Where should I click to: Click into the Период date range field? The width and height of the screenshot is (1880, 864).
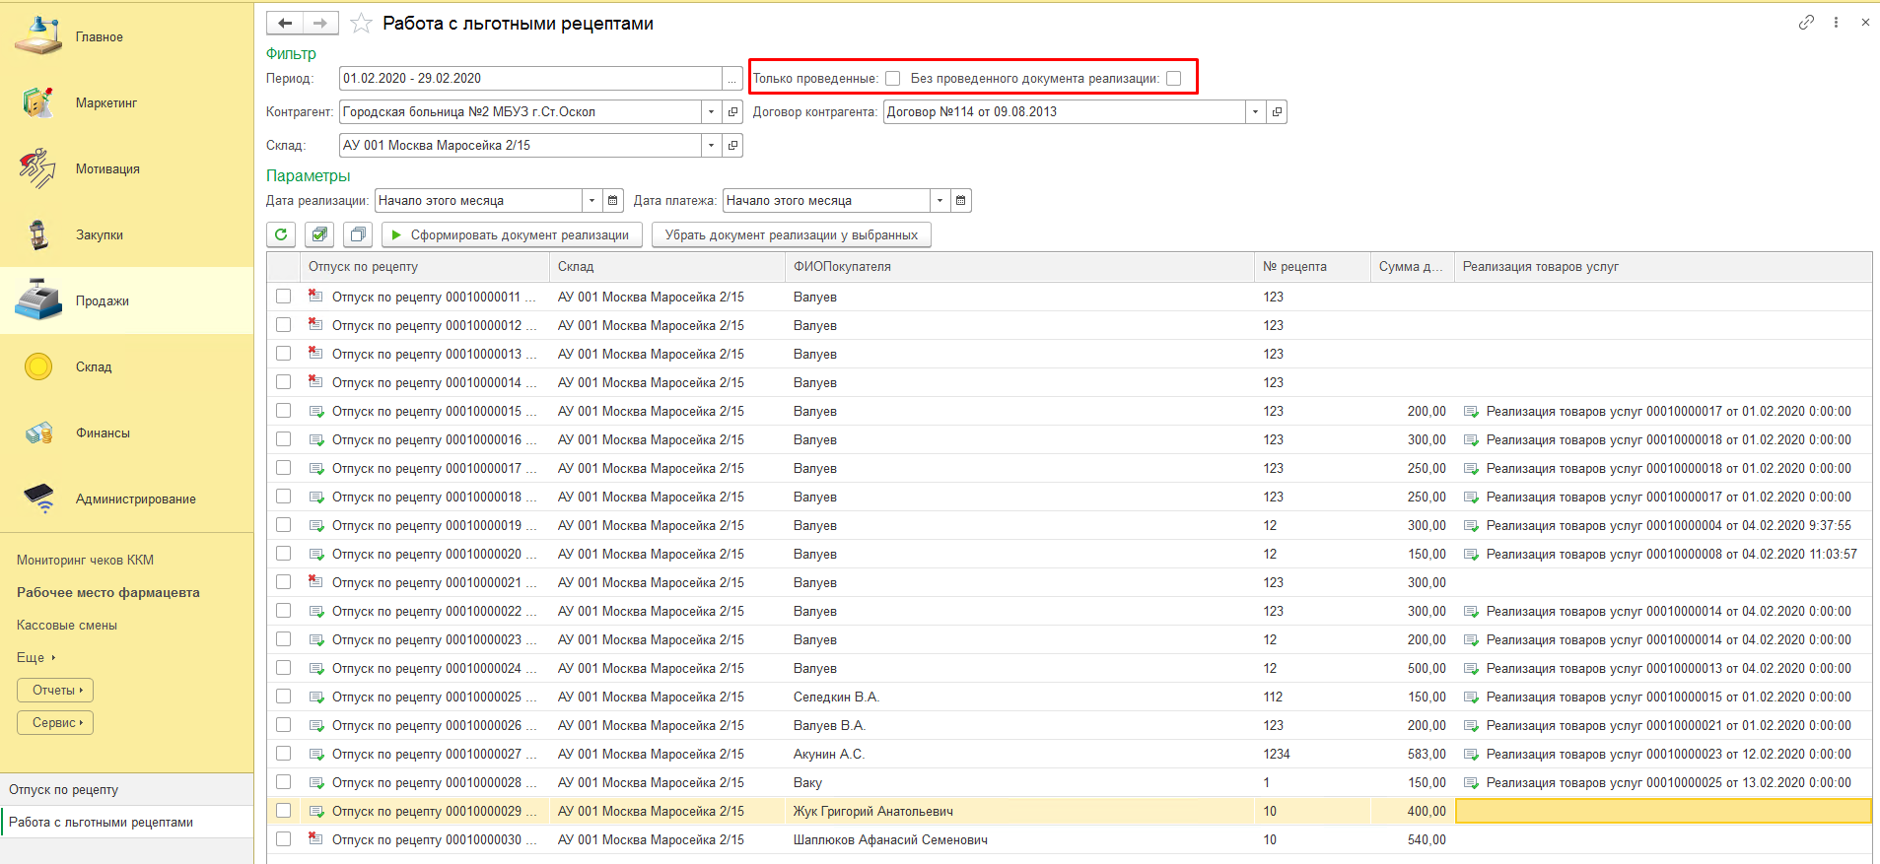click(x=530, y=79)
